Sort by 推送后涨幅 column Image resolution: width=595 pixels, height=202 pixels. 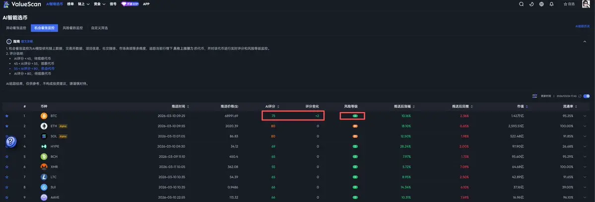(404, 107)
